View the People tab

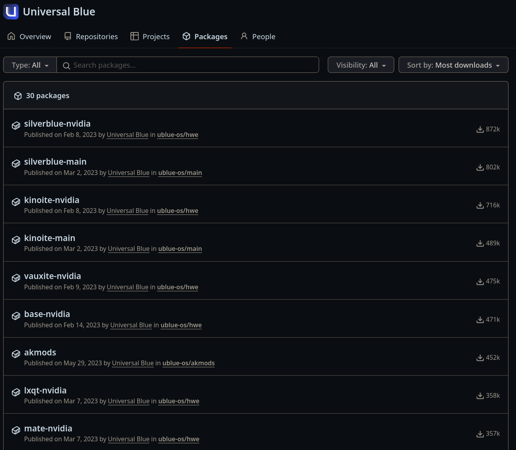(258, 36)
